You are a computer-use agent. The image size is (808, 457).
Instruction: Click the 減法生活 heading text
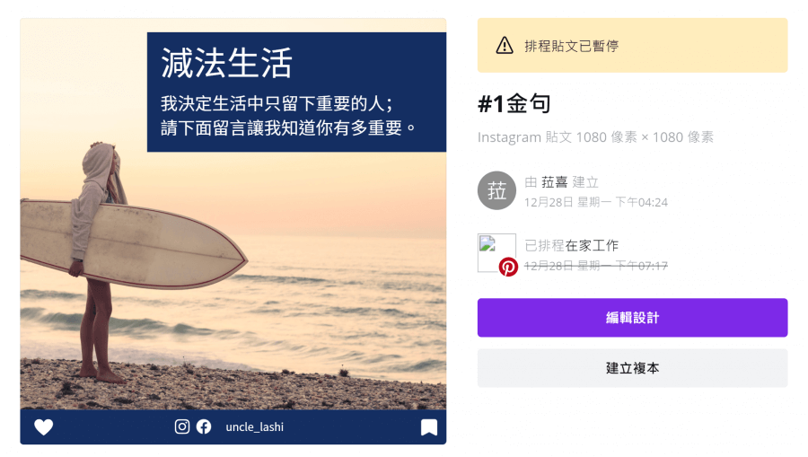point(227,63)
